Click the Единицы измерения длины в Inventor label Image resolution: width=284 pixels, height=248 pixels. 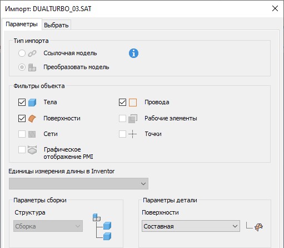62,171
